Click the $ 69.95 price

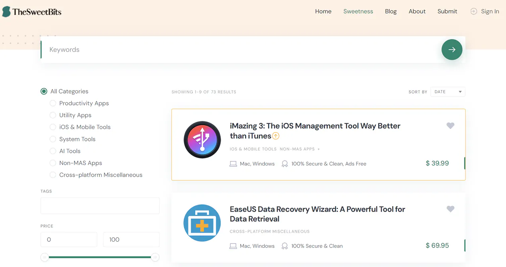click(x=437, y=246)
